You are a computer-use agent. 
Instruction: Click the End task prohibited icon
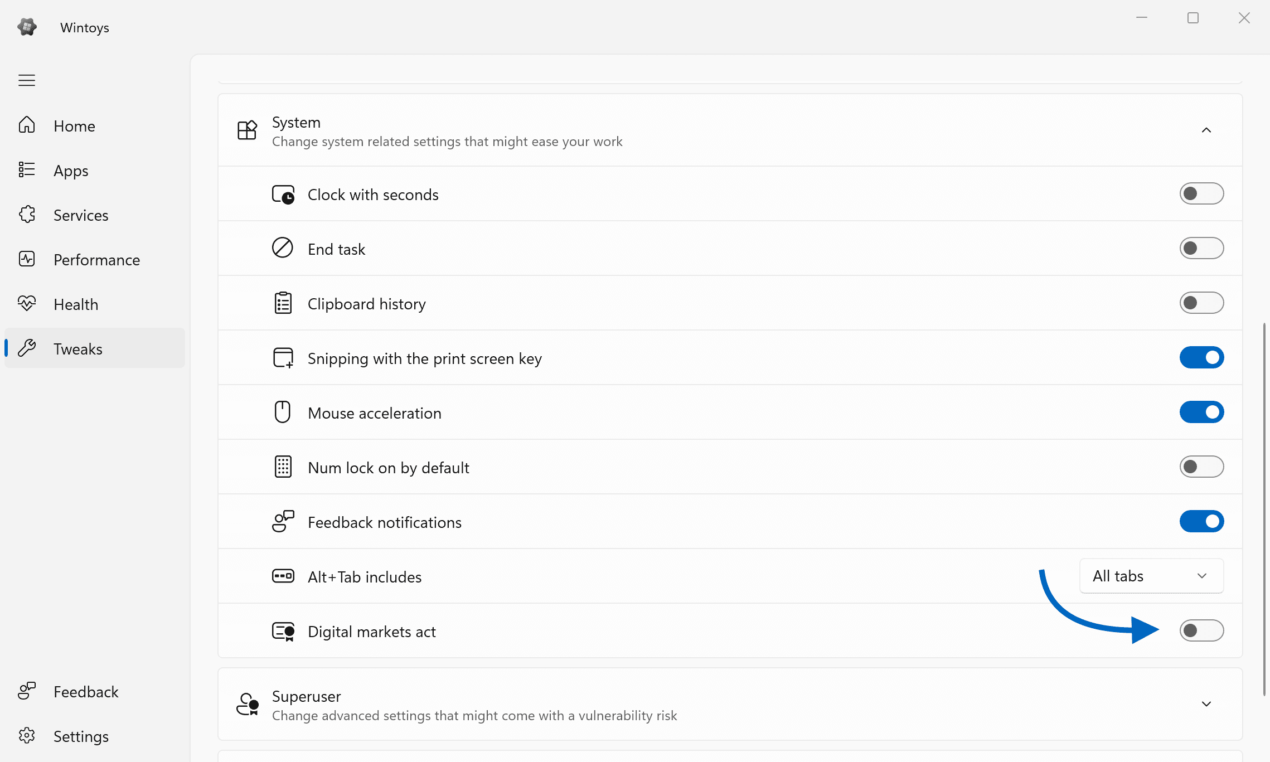point(283,247)
